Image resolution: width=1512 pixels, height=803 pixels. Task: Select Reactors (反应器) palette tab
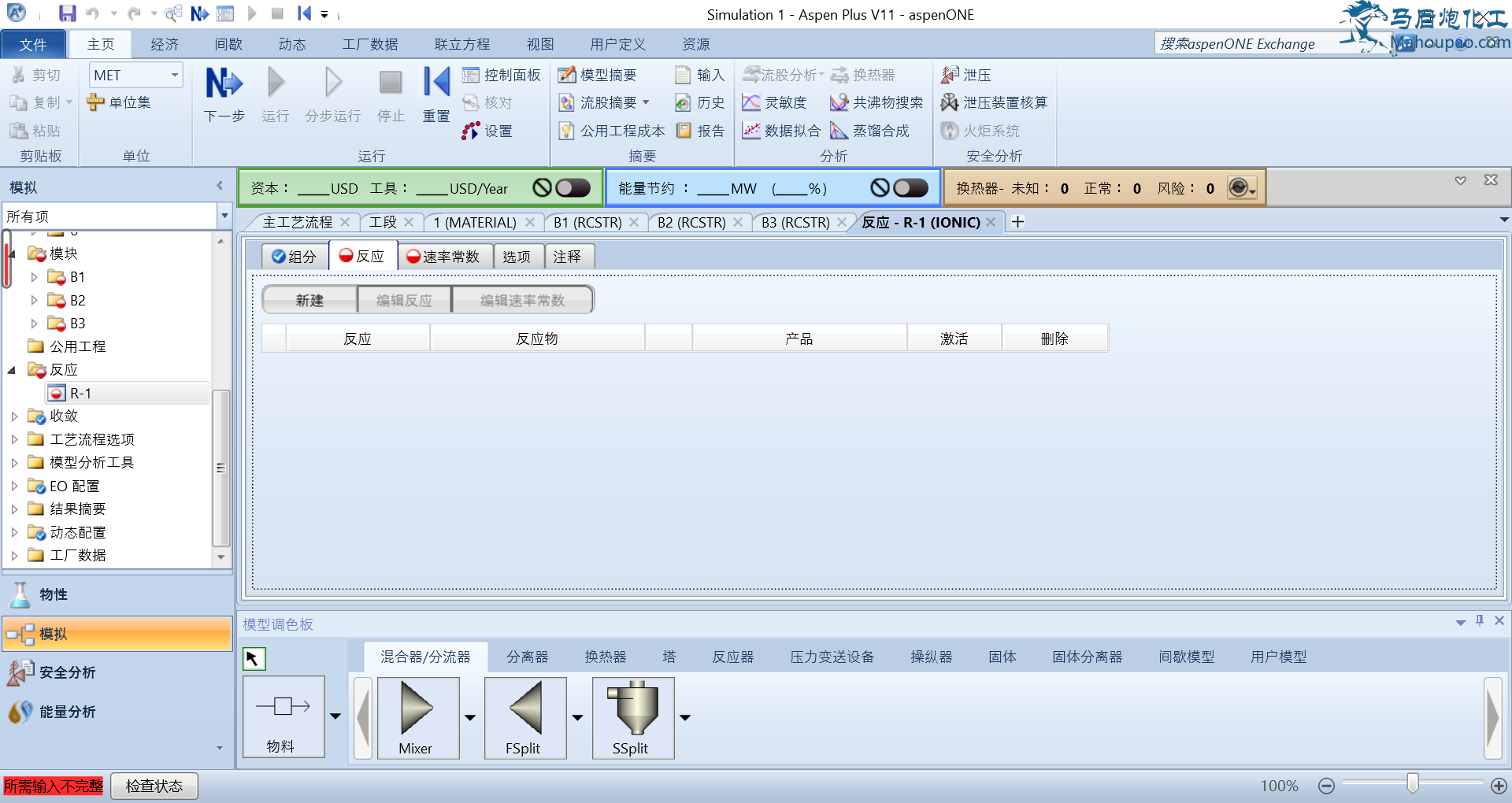click(x=732, y=657)
